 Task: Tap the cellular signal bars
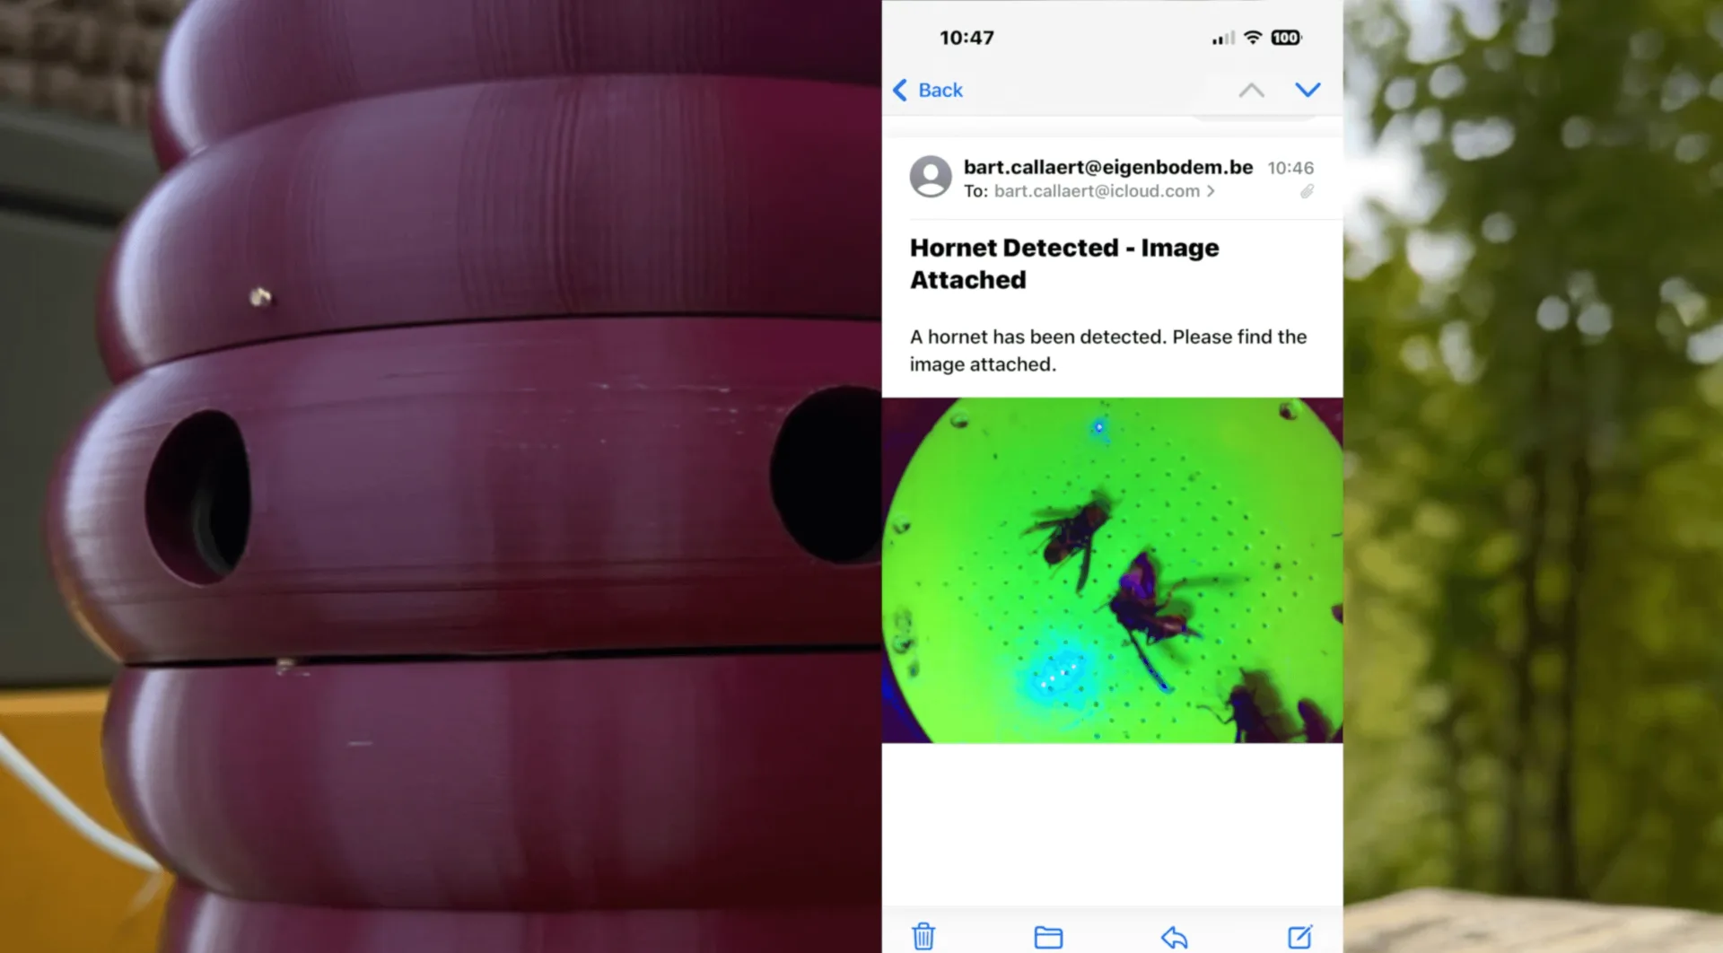(x=1222, y=38)
